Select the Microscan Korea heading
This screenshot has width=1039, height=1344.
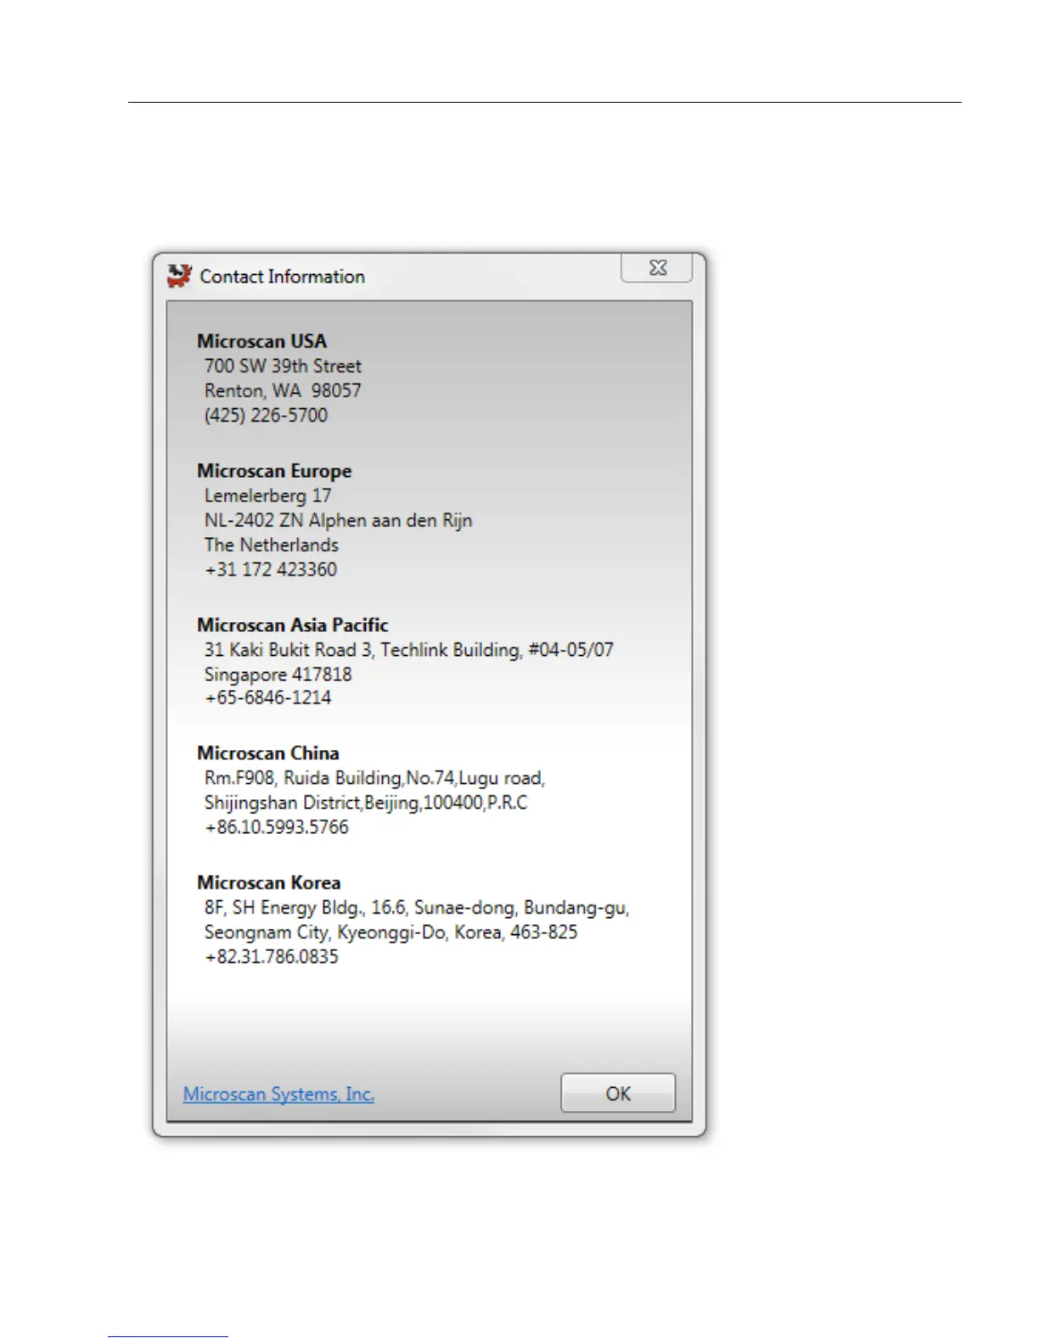(x=268, y=883)
